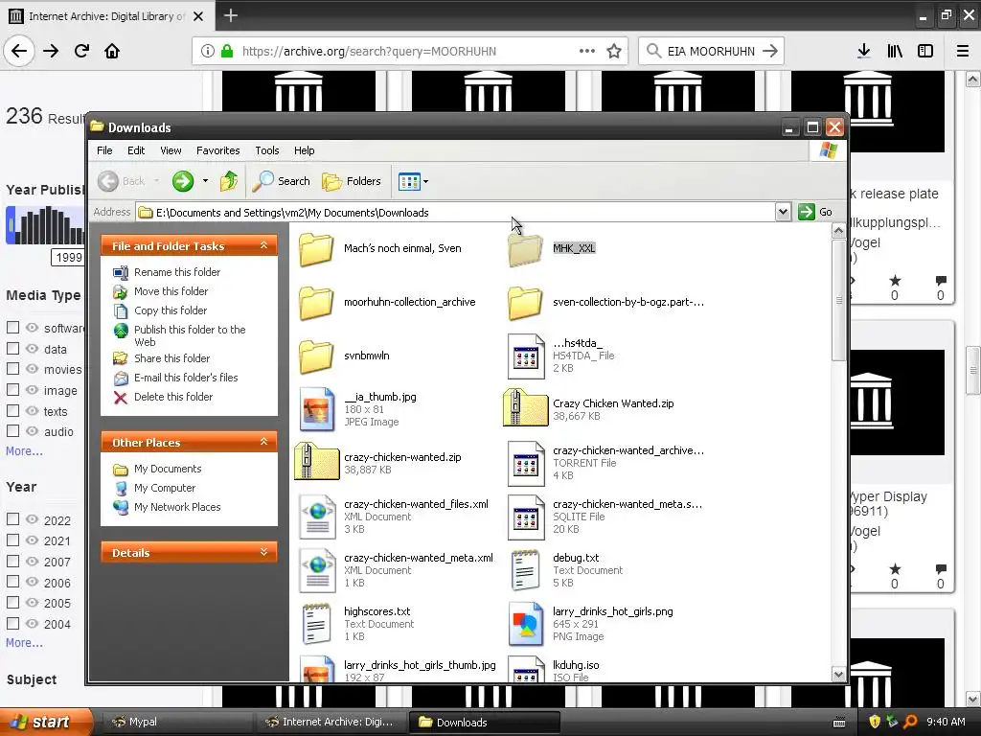Viewport: 981px width, 736px height.
Task: Open the File menu in Downloads window
Action: (104, 150)
